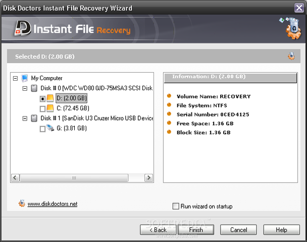Click the Volume Name: RECOVERY text
Image resolution: width=307 pixels, height=242 pixels.
point(214,96)
